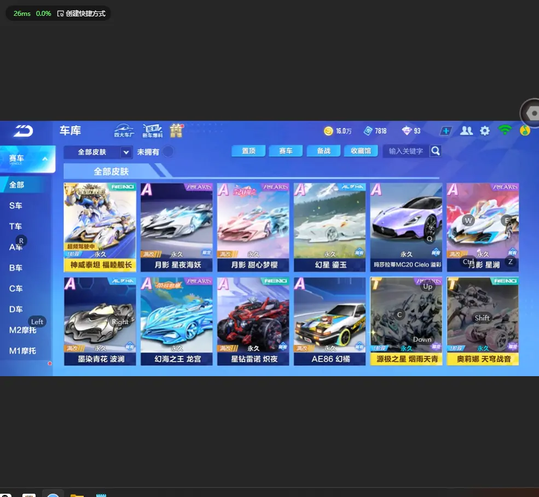Collapse the 赛车 category expander

click(x=45, y=159)
